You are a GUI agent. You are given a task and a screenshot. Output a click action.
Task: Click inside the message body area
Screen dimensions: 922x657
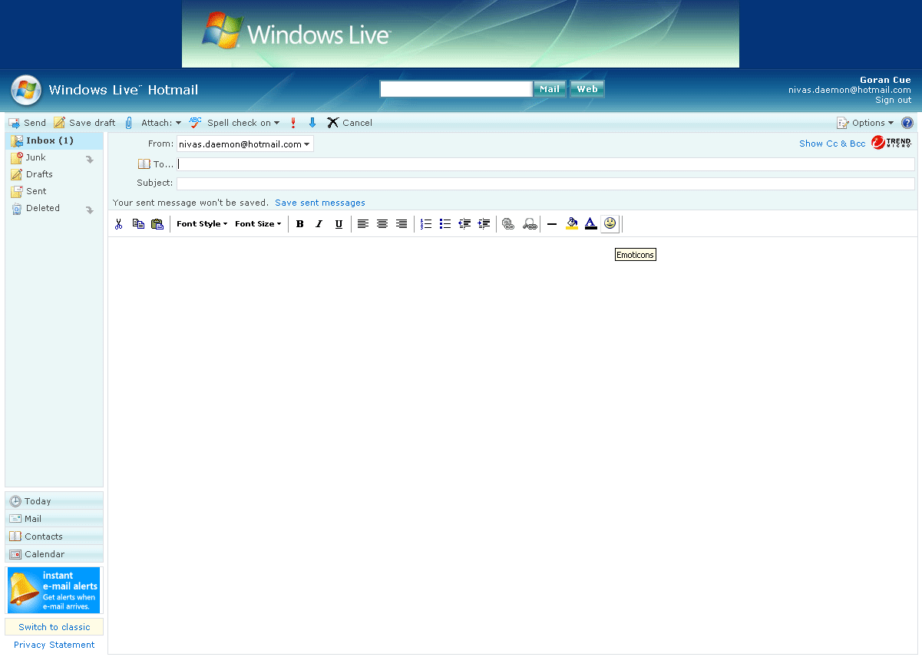[512, 445]
